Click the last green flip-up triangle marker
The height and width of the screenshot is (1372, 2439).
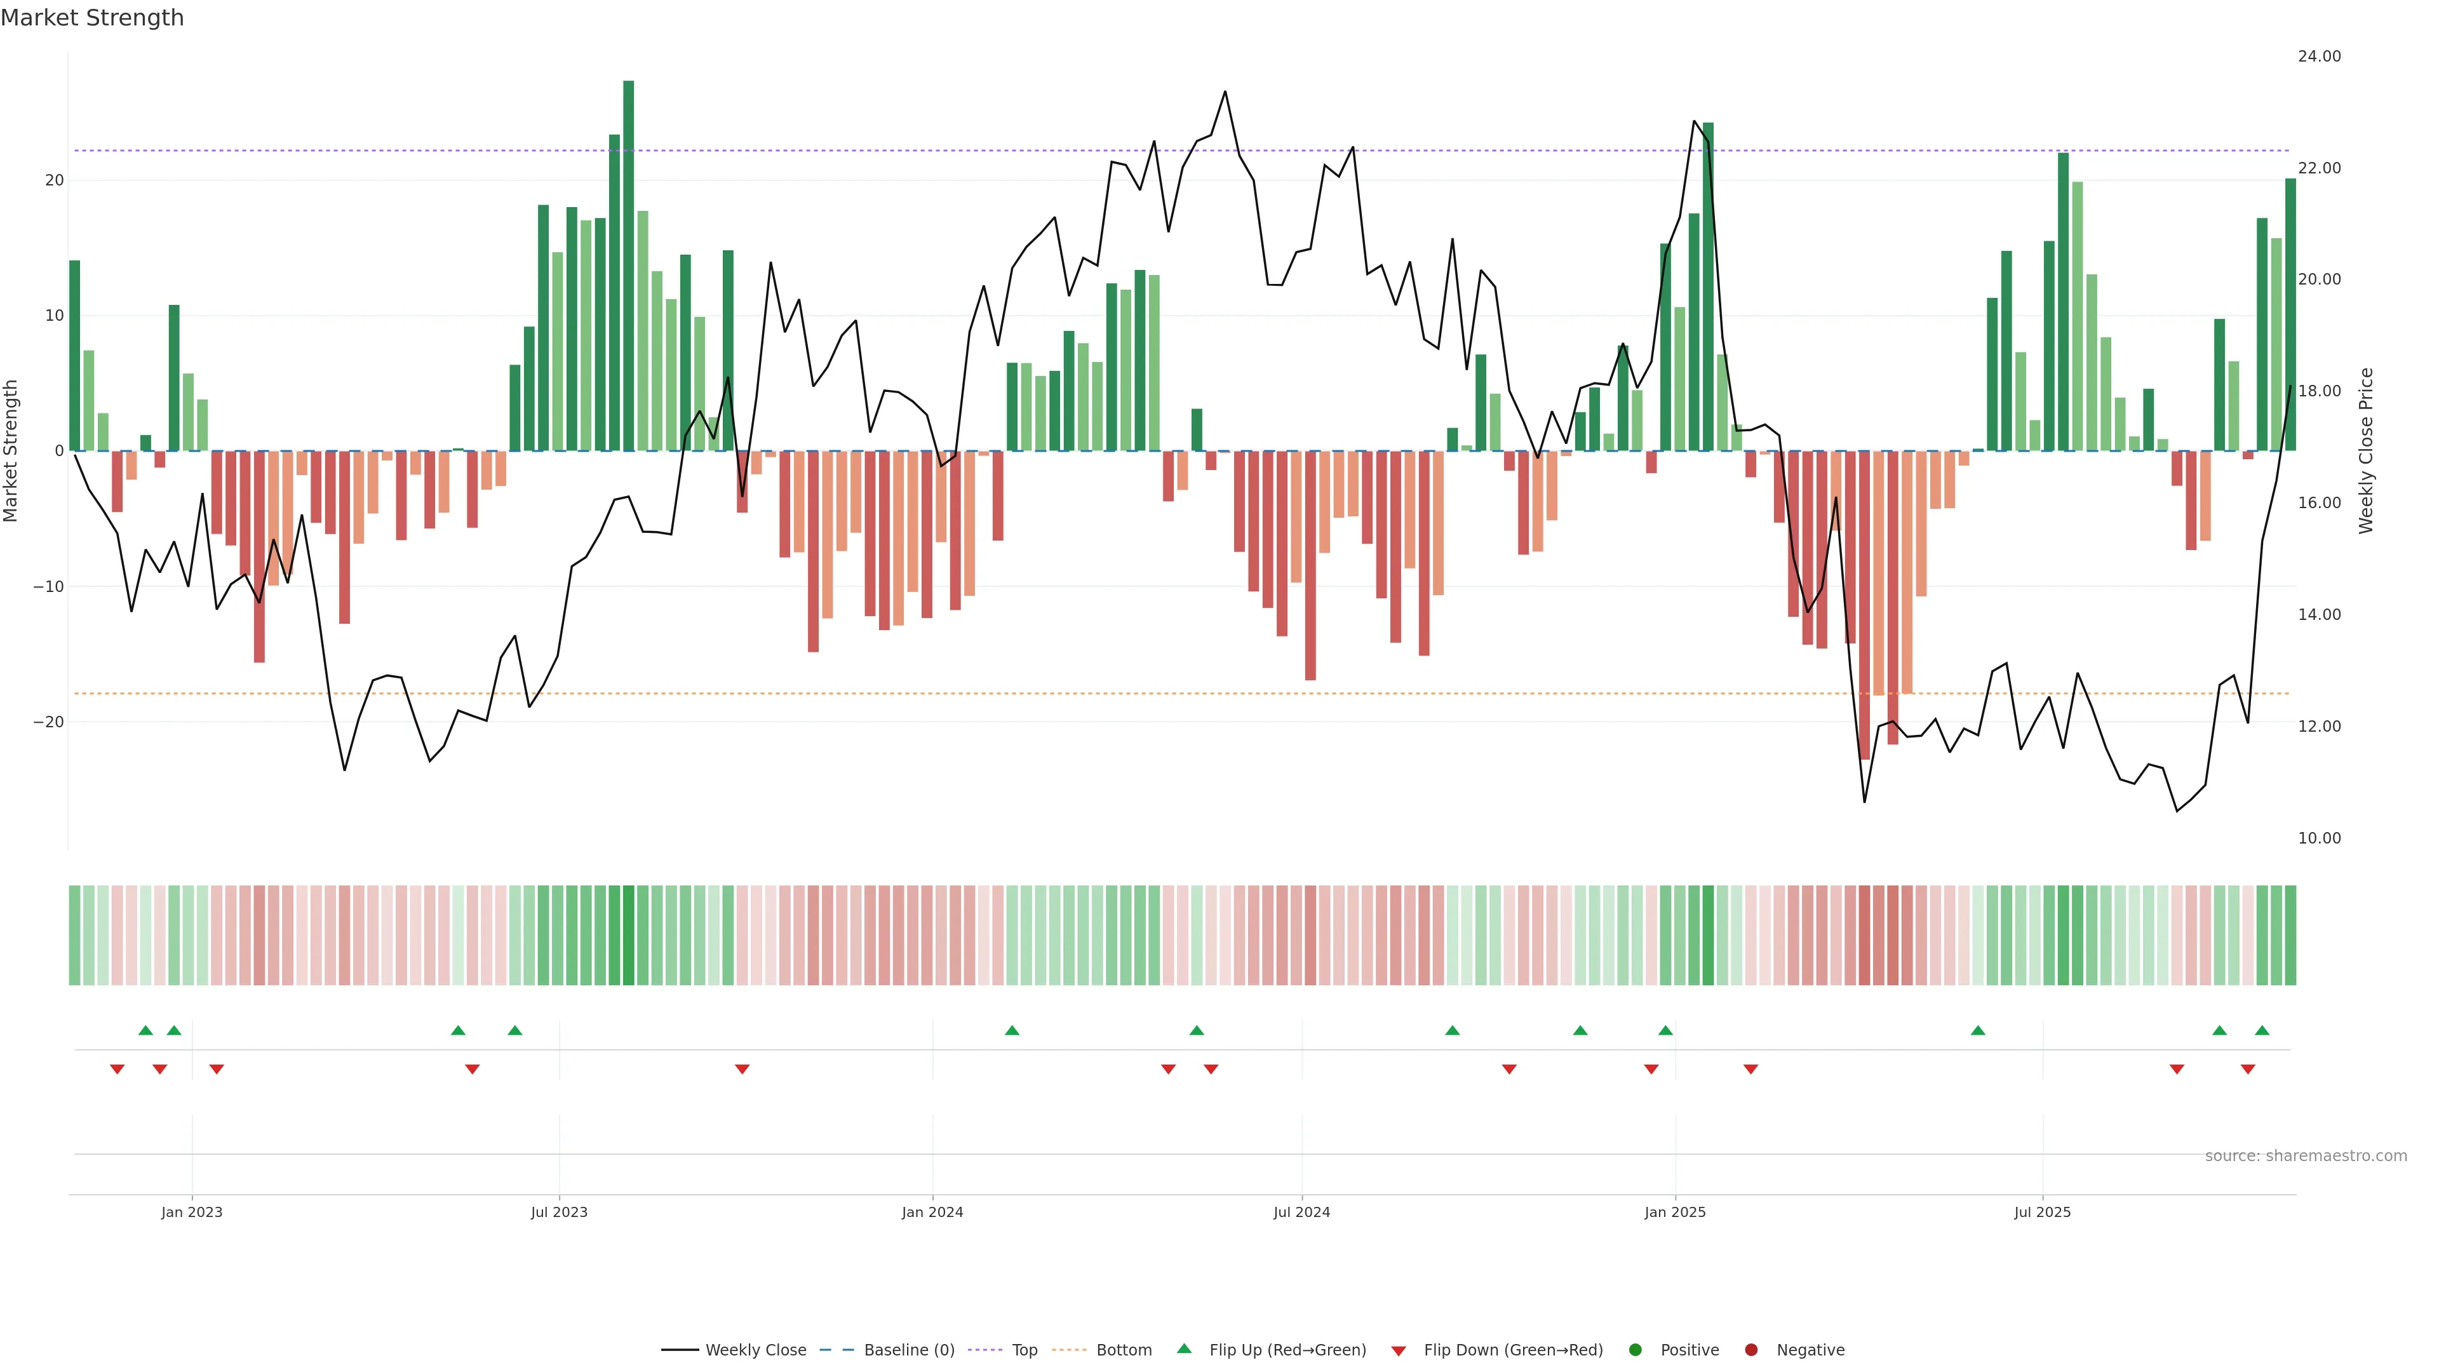[2262, 1030]
